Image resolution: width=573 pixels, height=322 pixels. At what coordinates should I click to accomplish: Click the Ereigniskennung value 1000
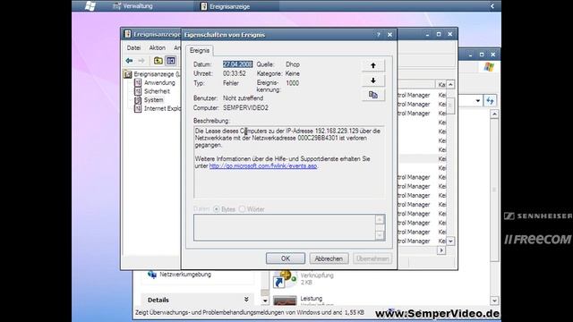coord(293,83)
